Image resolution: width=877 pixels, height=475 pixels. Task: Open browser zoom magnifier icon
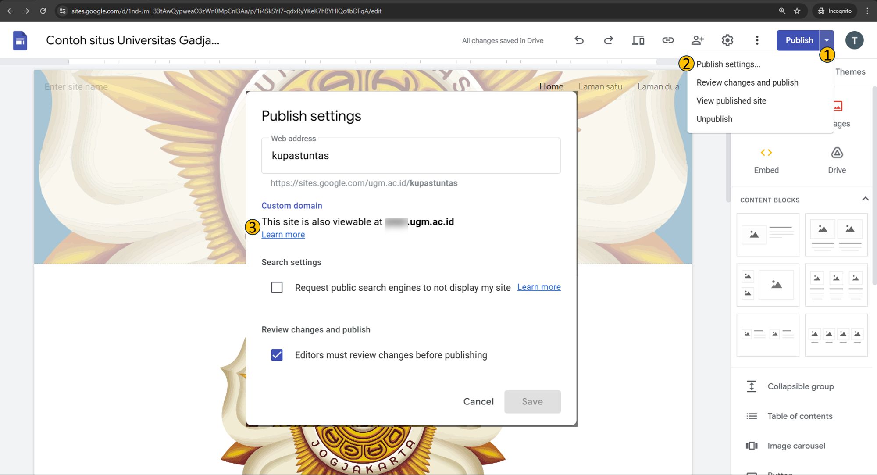coord(782,11)
